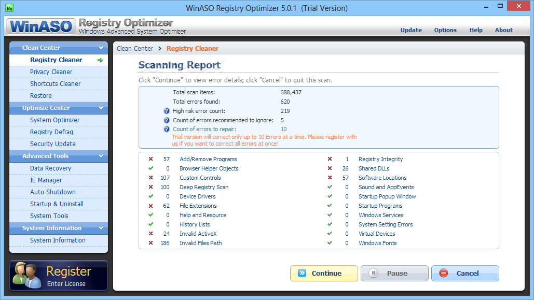Click the green check icon for System Setting Errors

click(x=330, y=224)
